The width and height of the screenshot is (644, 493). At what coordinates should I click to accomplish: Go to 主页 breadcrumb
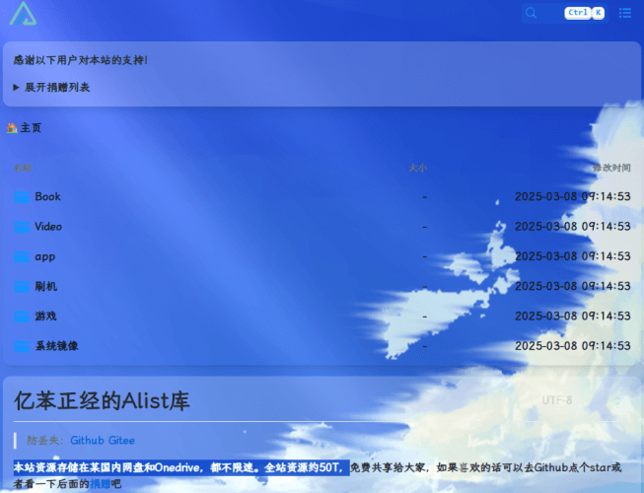point(31,128)
